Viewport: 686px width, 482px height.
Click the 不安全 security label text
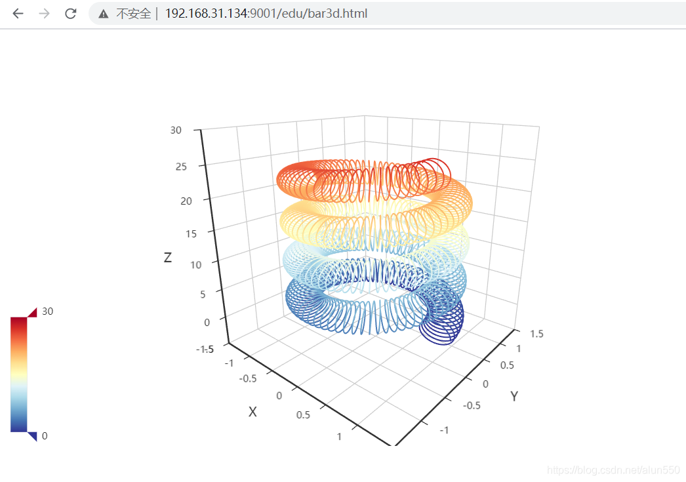click(133, 14)
